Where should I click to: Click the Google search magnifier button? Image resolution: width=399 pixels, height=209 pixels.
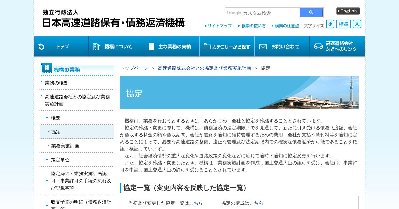point(311,13)
